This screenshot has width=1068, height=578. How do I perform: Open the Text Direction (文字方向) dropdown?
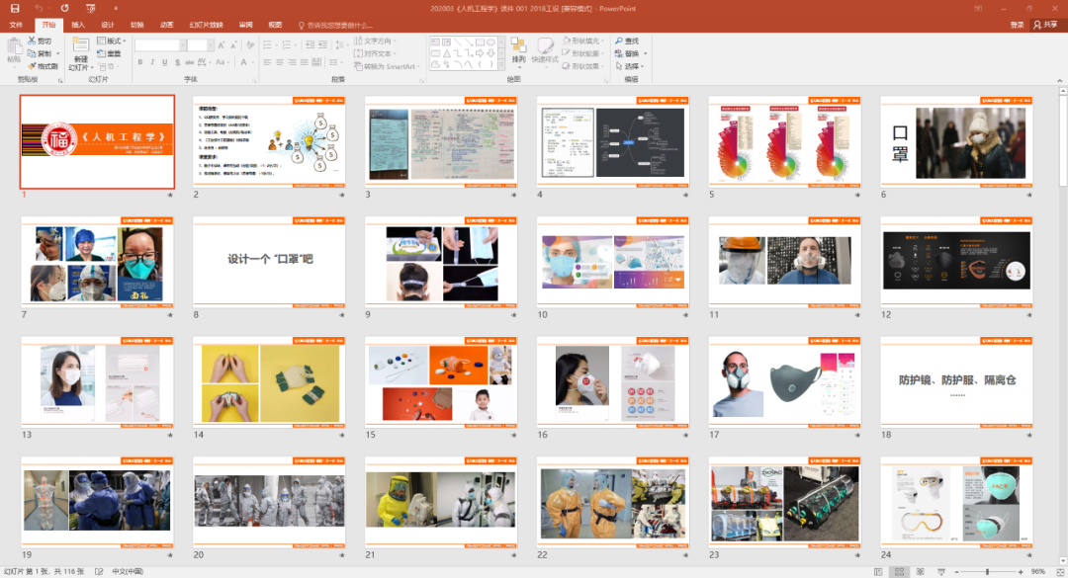point(375,41)
